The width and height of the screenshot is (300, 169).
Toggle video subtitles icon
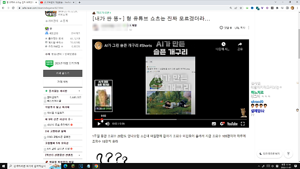pyautogui.click(x=214, y=124)
